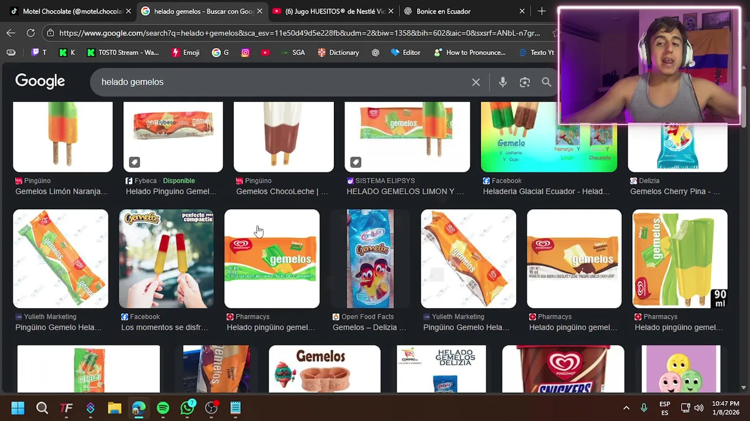
Task: Clear the Google search box text
Action: [x=476, y=82]
